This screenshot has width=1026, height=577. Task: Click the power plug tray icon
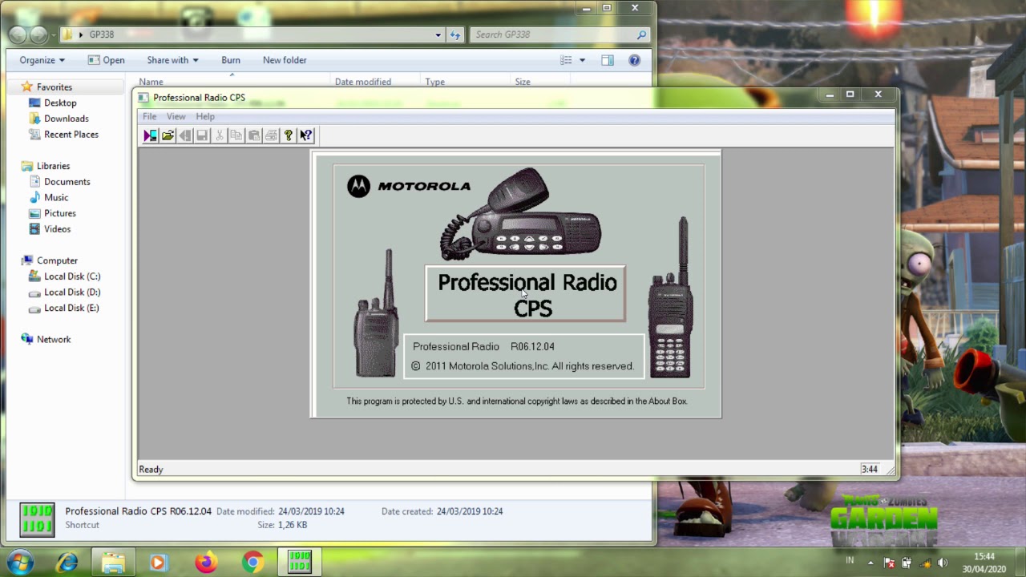907,563
